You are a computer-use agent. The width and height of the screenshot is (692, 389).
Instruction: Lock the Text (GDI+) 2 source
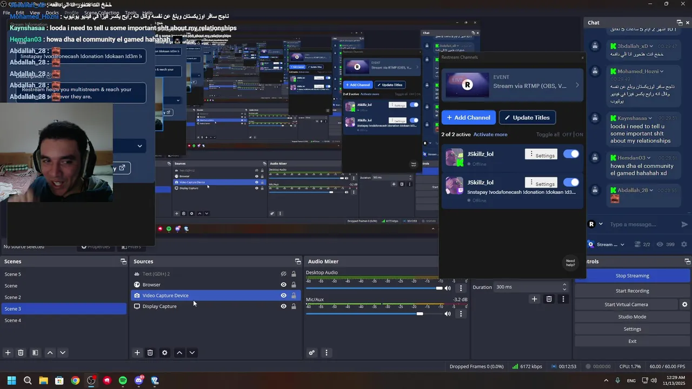click(x=294, y=274)
